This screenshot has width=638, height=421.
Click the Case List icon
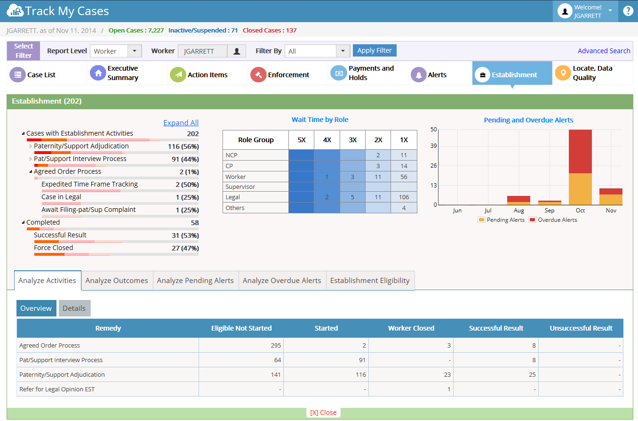[17, 74]
